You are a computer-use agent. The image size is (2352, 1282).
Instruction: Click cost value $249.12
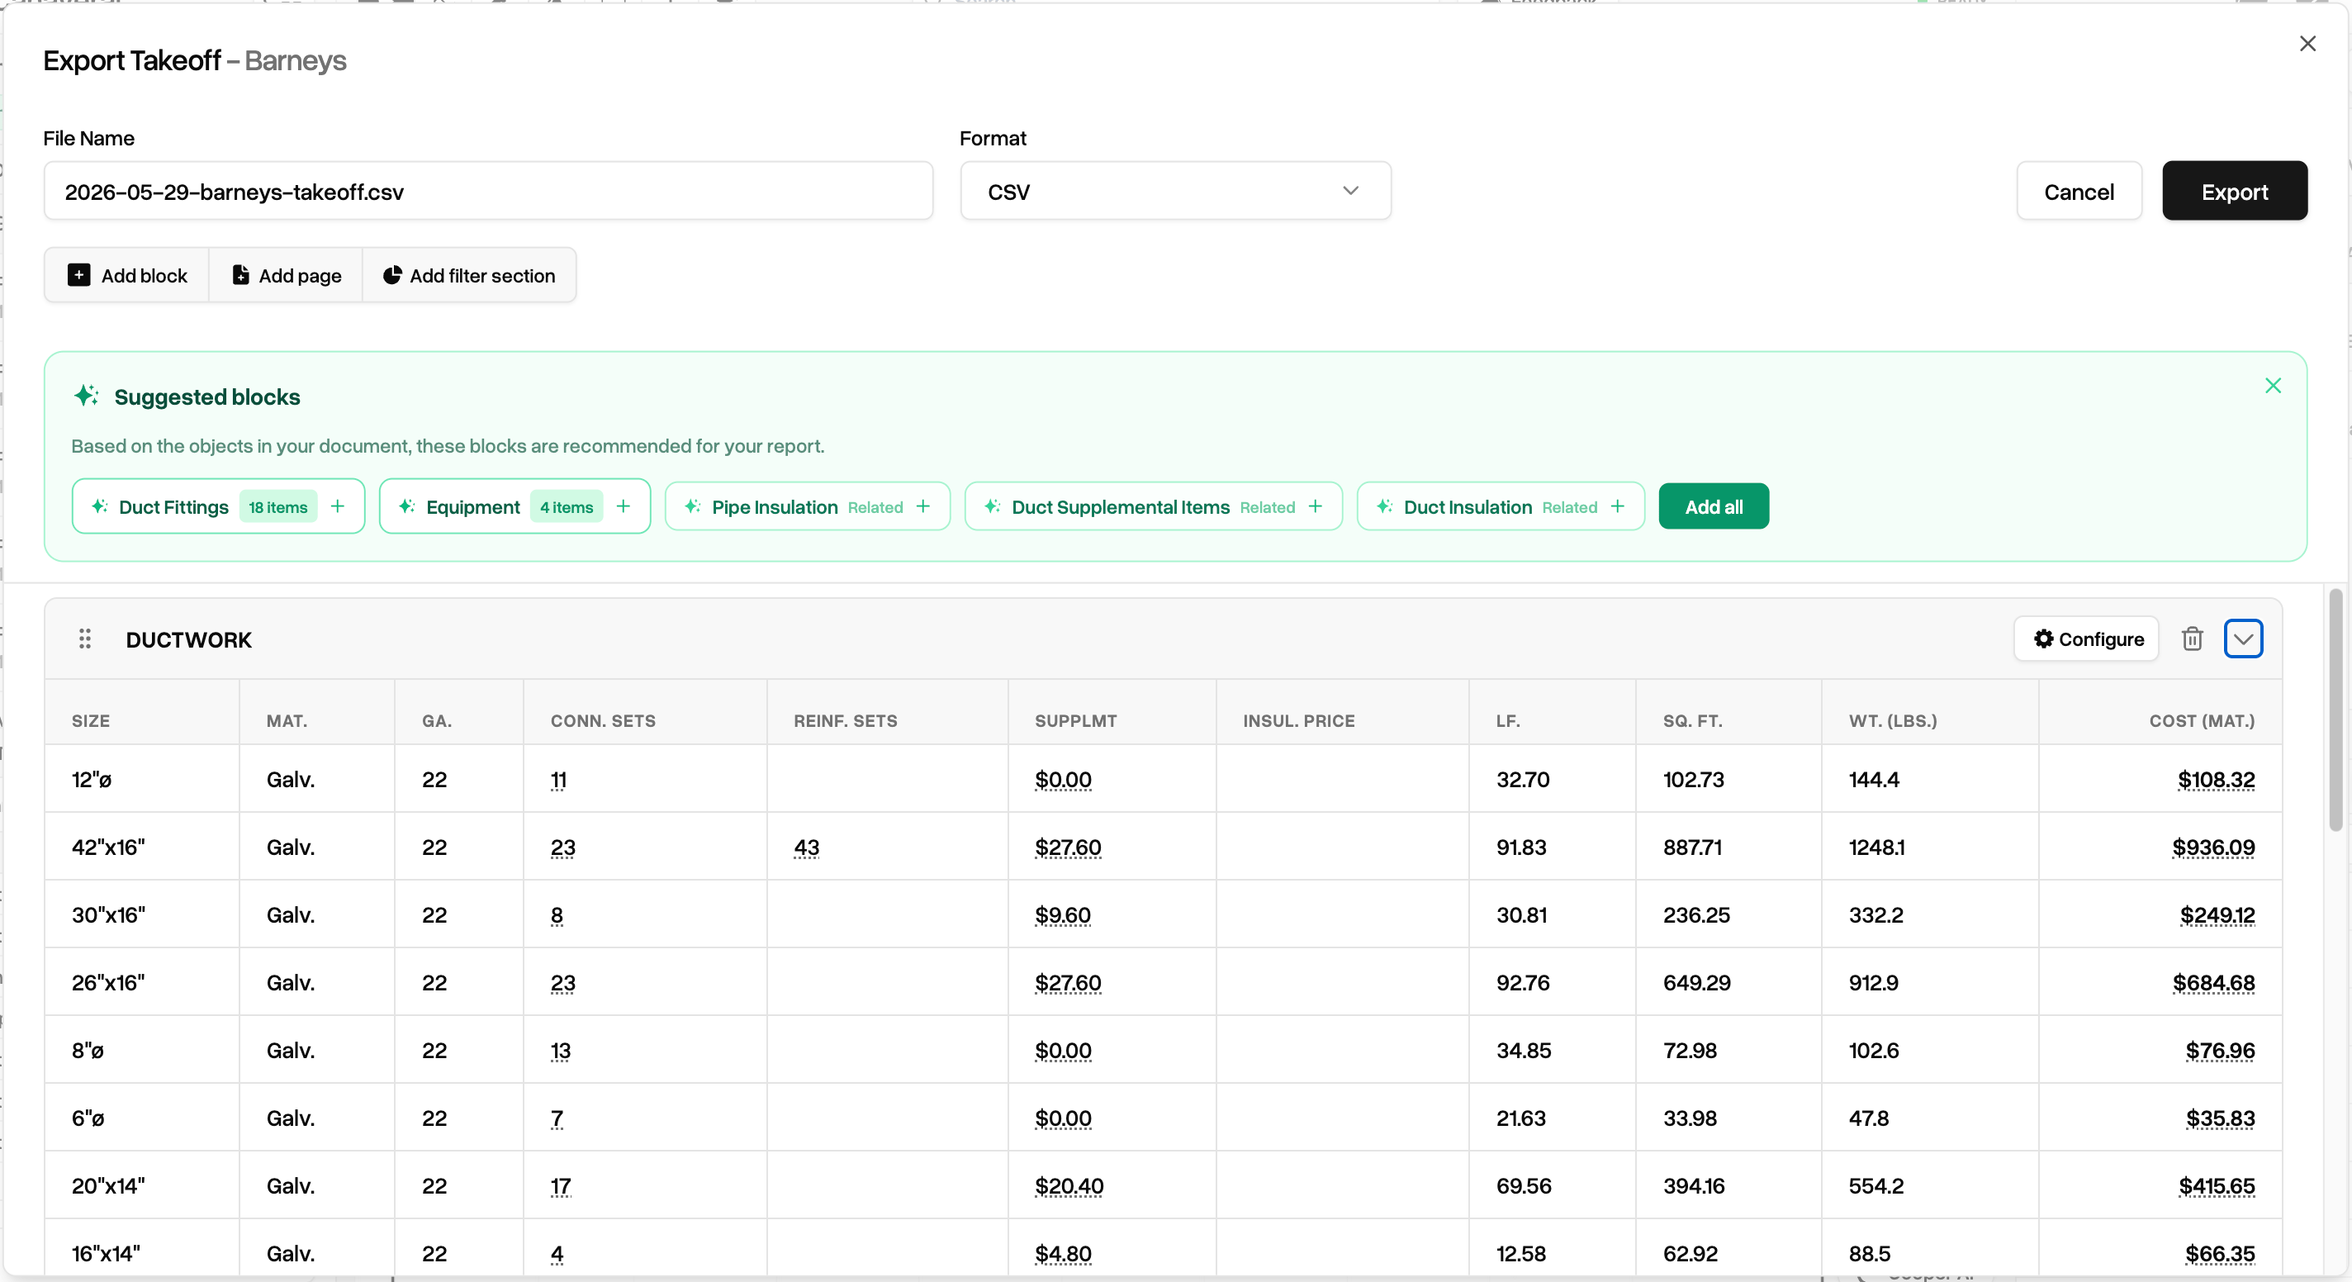point(2217,915)
